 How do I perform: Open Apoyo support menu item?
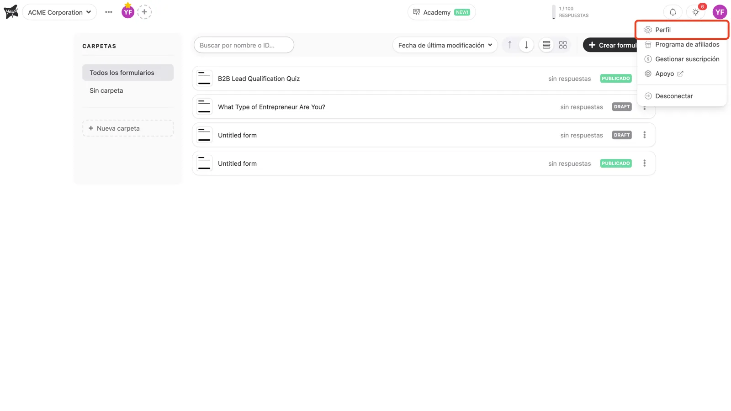[x=682, y=74]
